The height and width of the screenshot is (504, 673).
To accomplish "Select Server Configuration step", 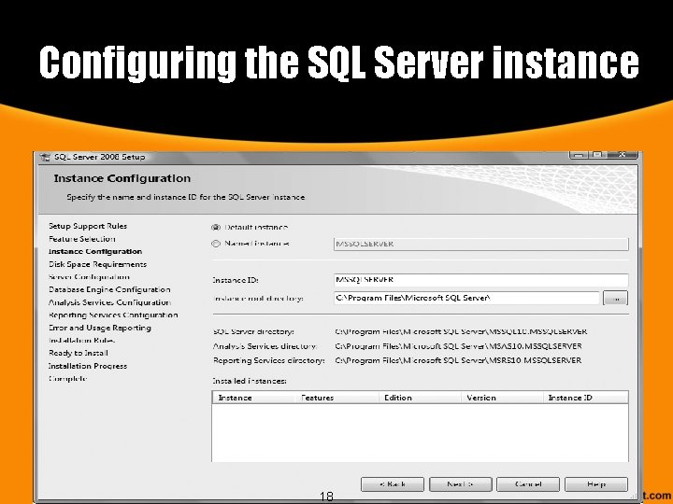I will [89, 277].
